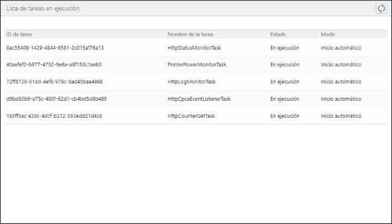Select the HttpCounterGetTask task name
Viewport: 392px width, 224px height.
coord(191,116)
